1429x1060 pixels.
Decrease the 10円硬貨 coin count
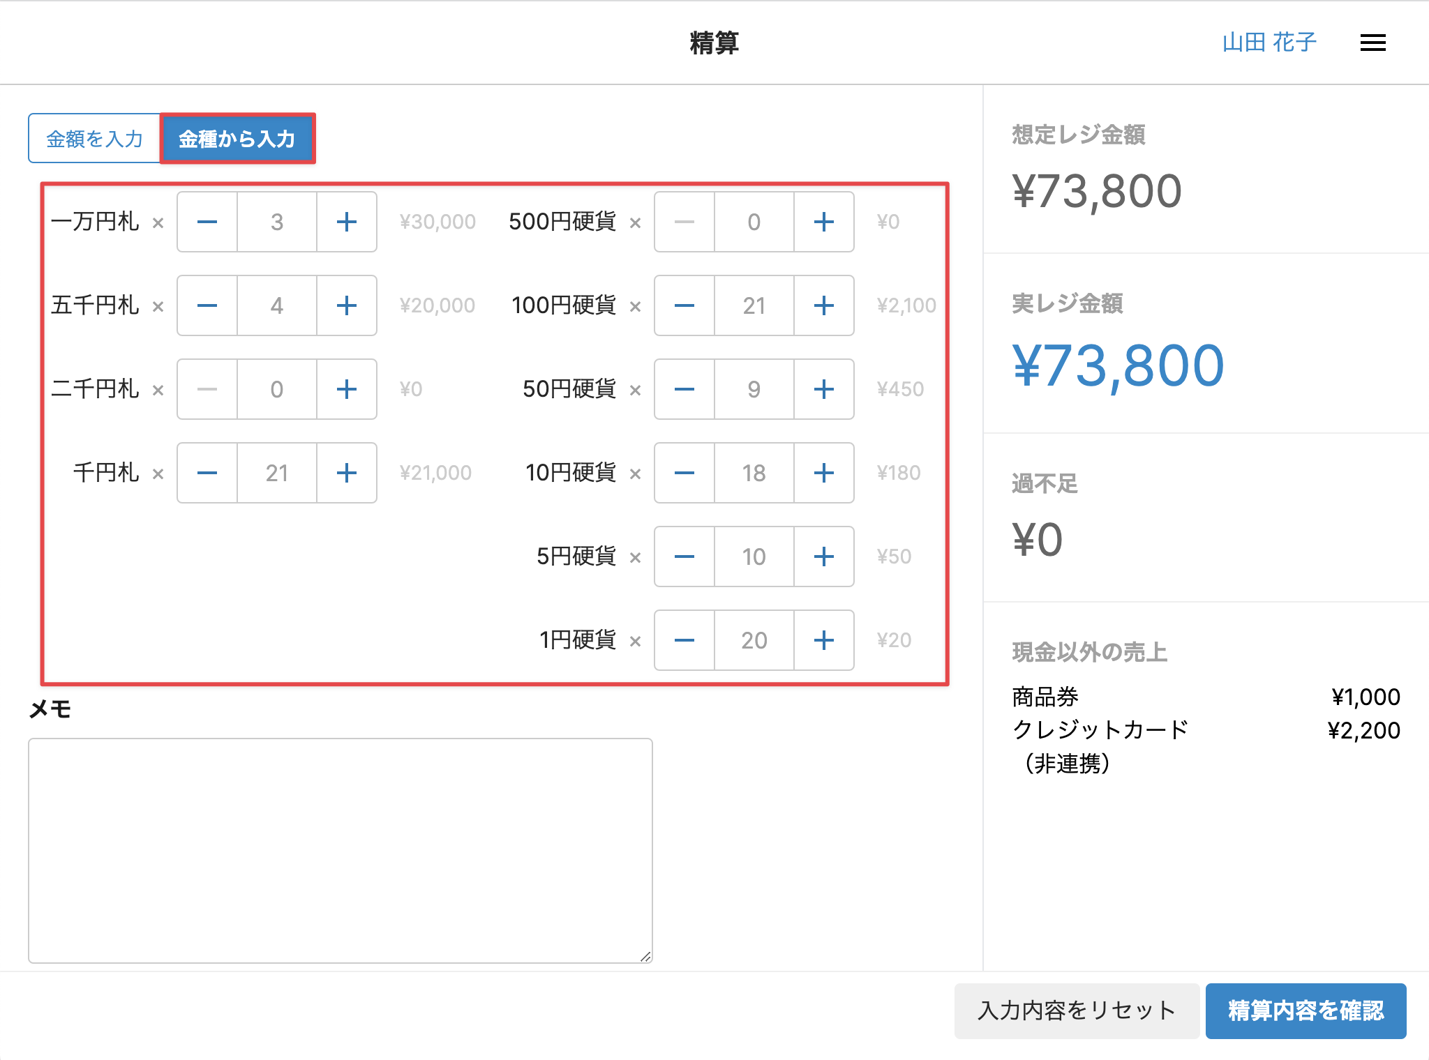point(684,473)
